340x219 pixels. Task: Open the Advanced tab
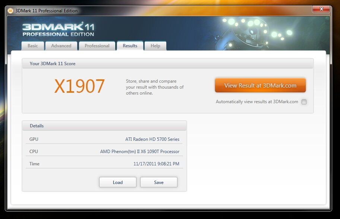click(x=61, y=46)
